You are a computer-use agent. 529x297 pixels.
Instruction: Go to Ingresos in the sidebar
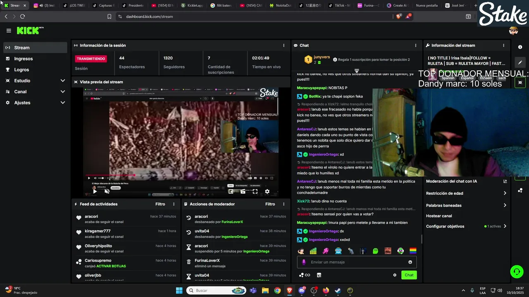click(35, 59)
